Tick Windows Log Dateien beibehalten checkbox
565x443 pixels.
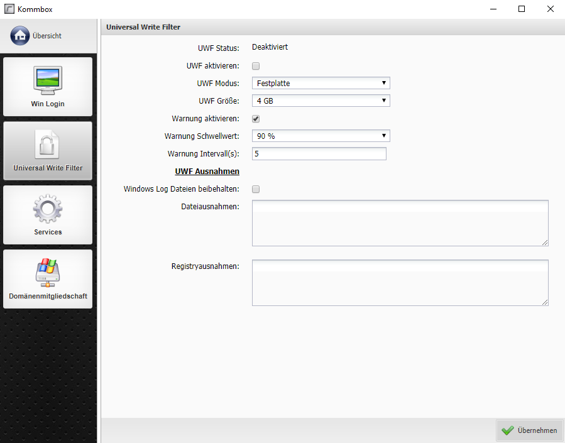[256, 189]
